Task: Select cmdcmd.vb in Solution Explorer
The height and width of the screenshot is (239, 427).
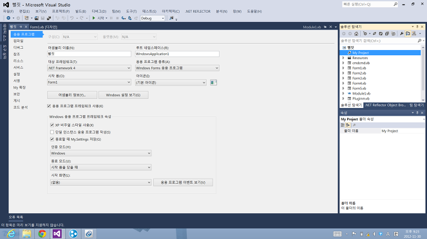Action: pos(361,63)
